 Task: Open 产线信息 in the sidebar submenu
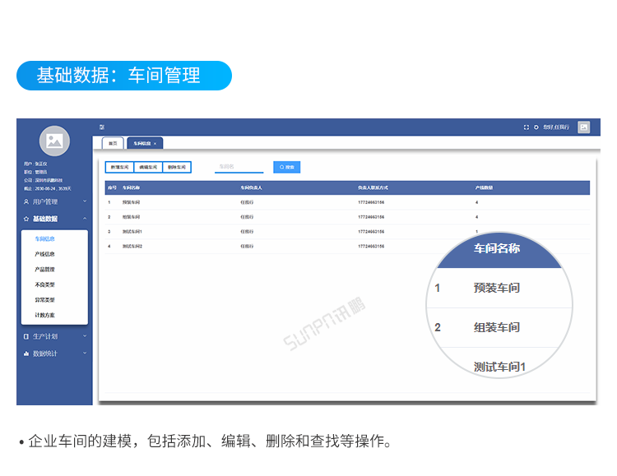[45, 254]
